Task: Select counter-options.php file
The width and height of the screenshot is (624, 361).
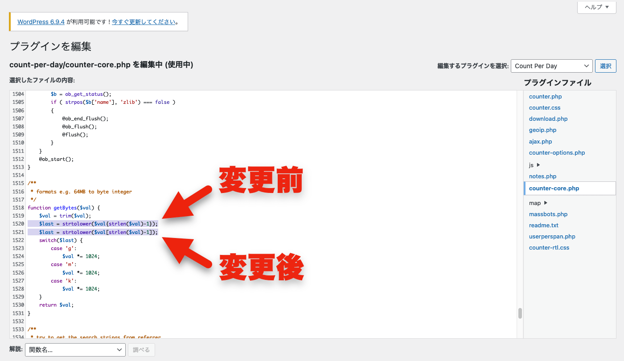Action: (557, 152)
